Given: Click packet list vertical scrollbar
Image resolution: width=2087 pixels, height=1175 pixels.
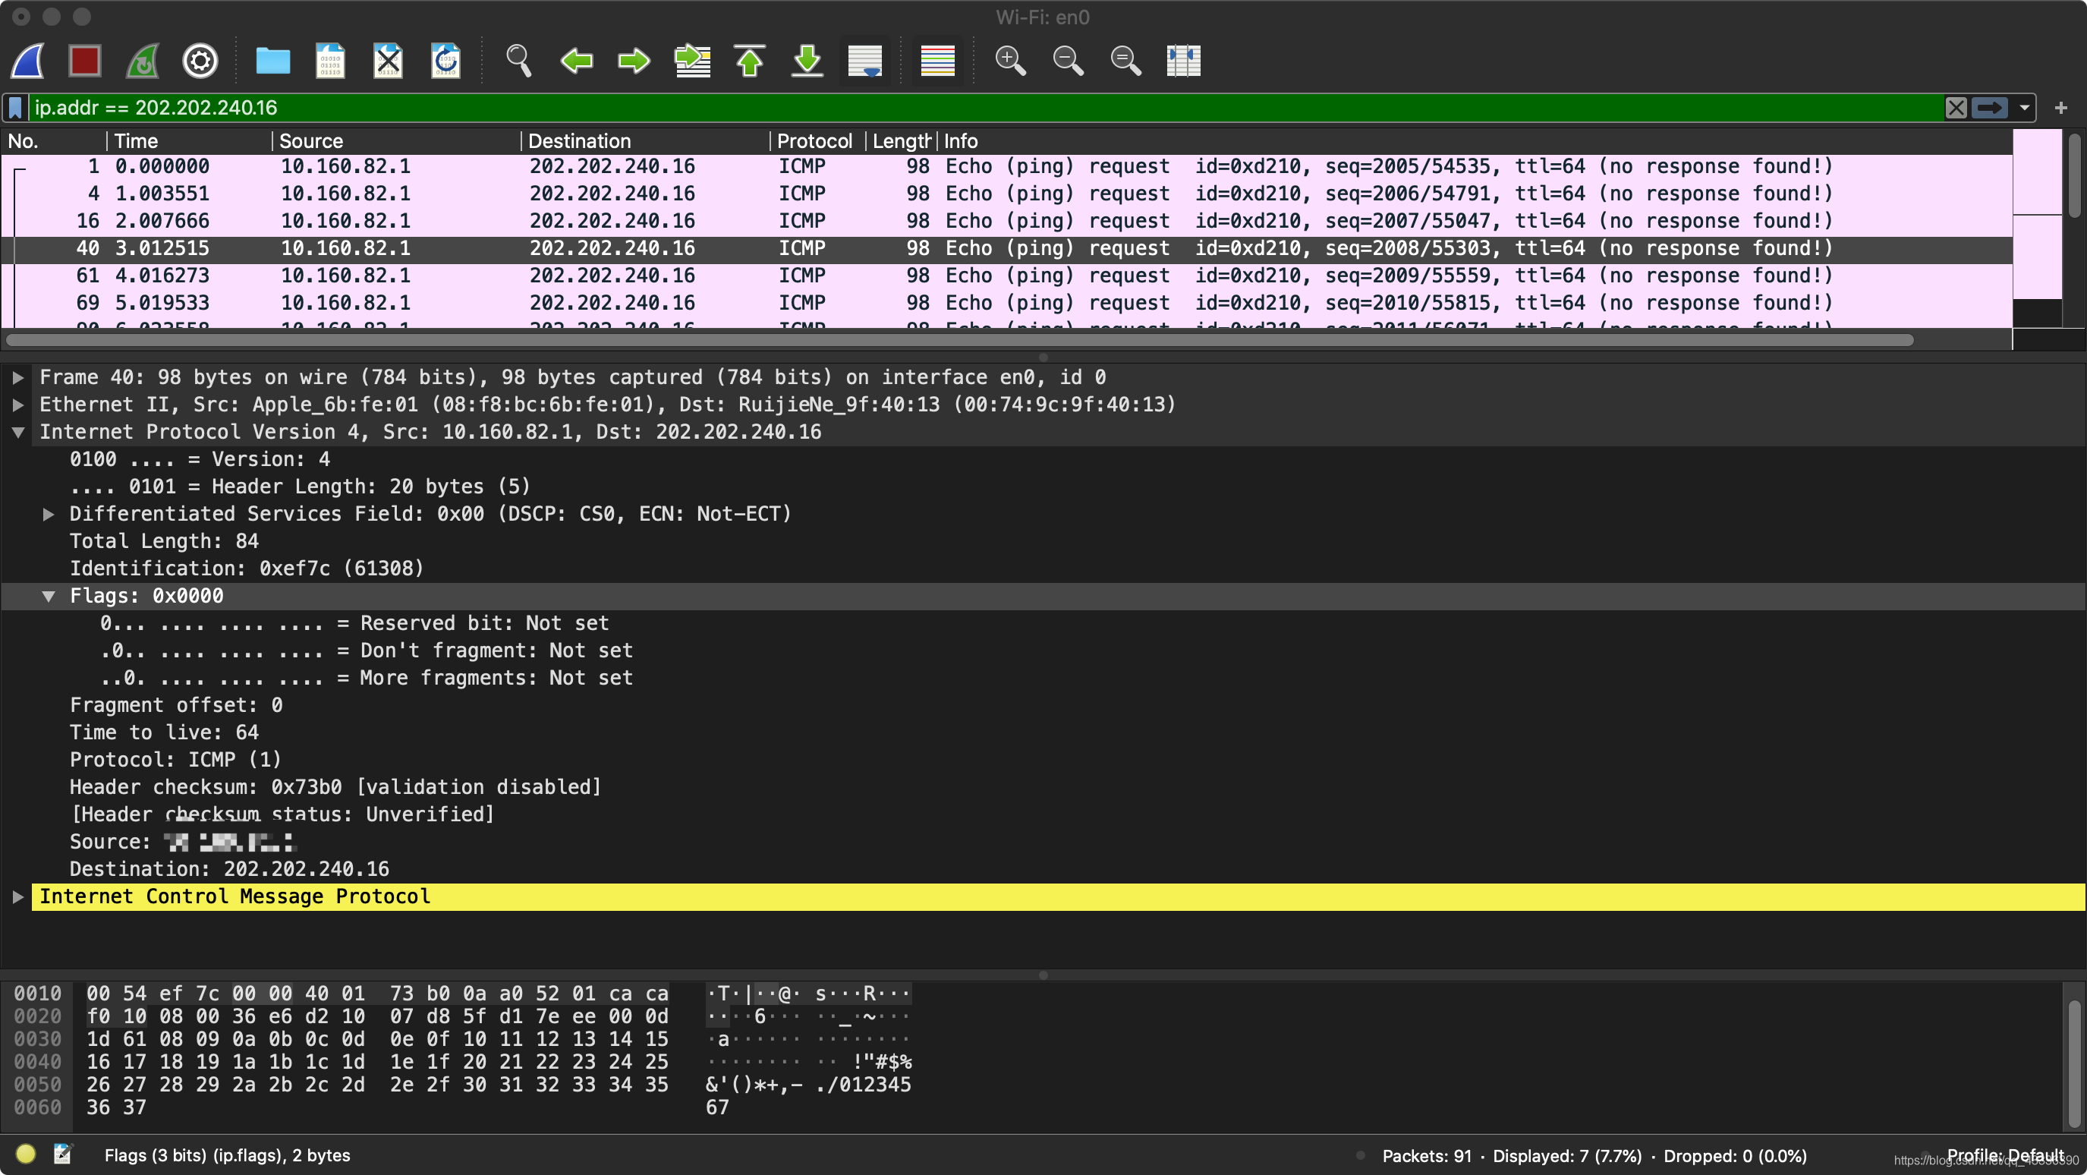Looking at the screenshot, I should 2075,176.
